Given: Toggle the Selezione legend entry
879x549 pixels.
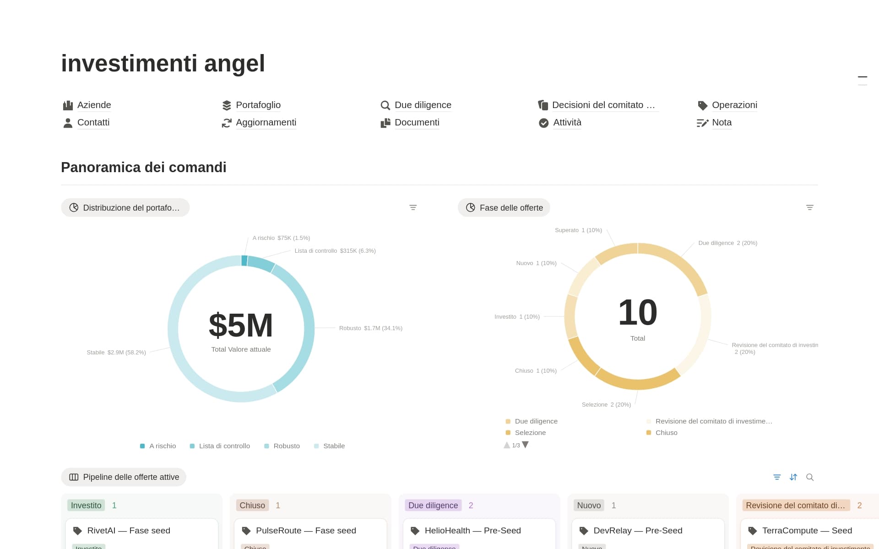Looking at the screenshot, I should click(526, 433).
